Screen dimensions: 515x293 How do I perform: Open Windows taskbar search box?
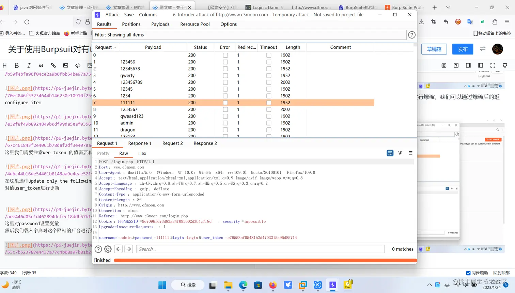click(188, 285)
